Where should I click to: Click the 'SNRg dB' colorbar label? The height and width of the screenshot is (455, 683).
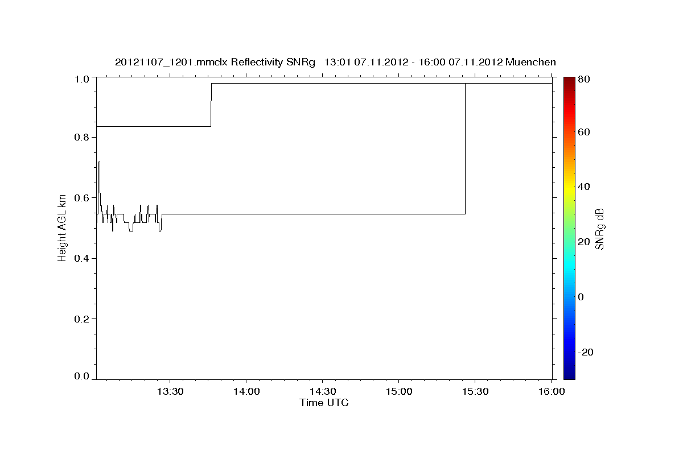(599, 228)
